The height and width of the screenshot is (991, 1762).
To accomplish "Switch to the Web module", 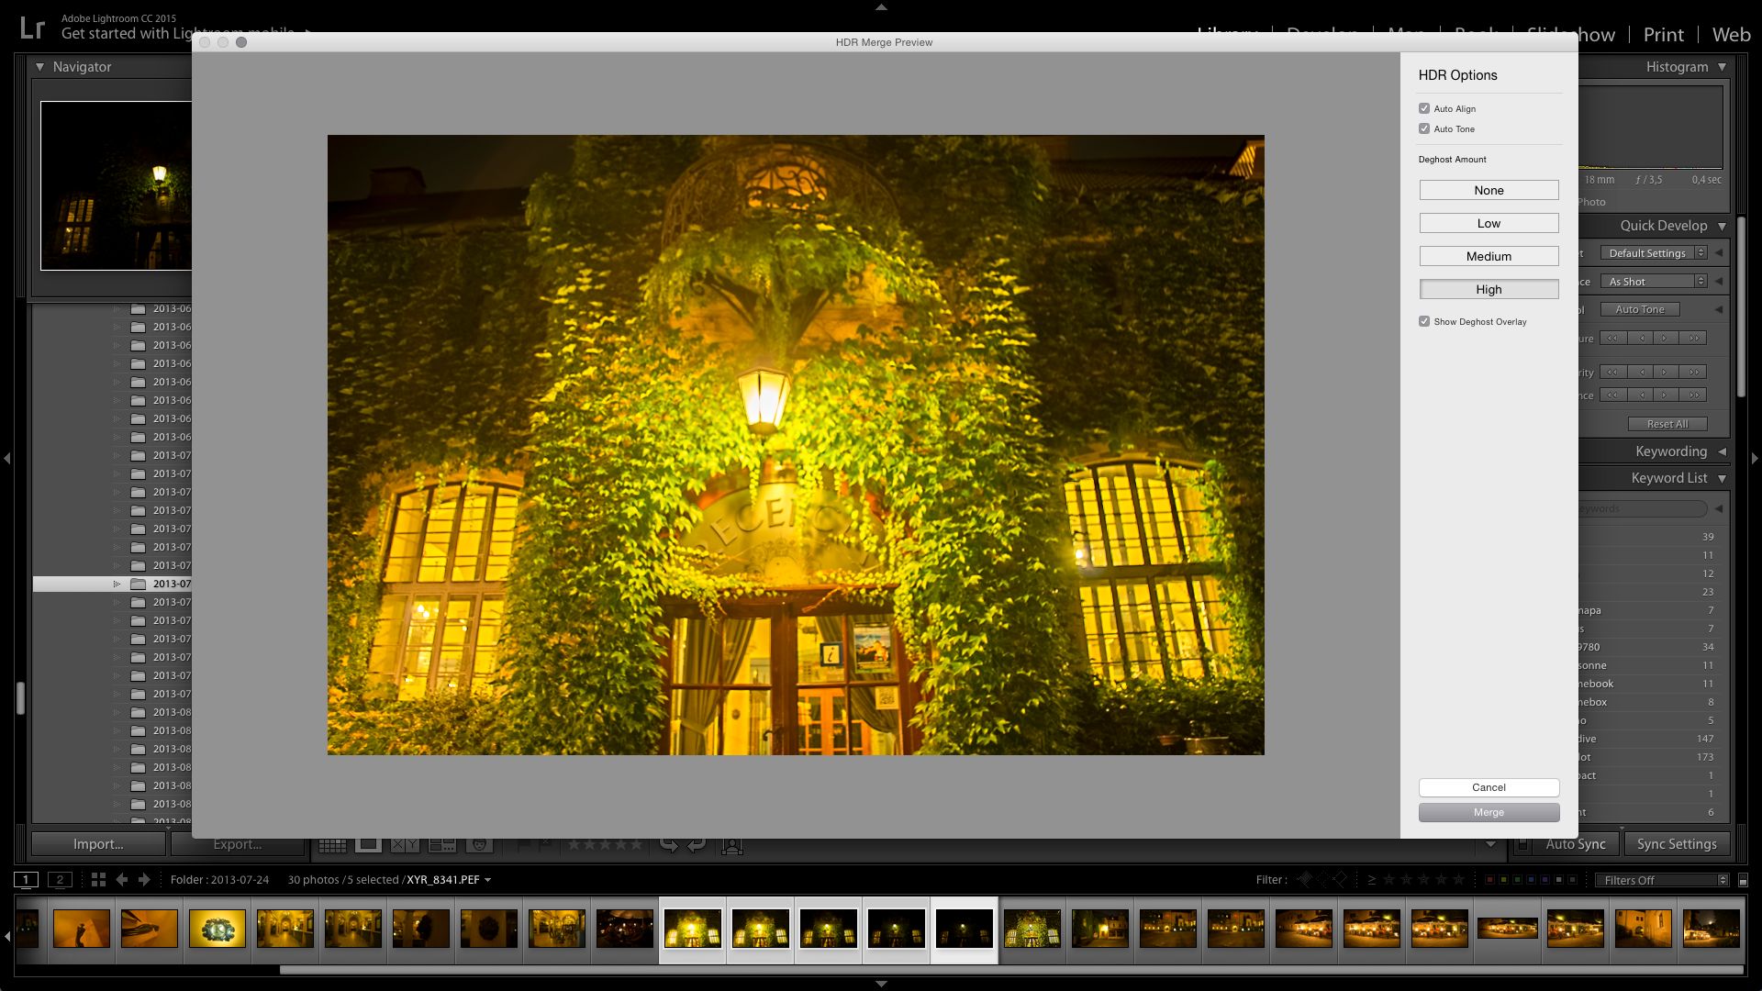I will point(1729,34).
